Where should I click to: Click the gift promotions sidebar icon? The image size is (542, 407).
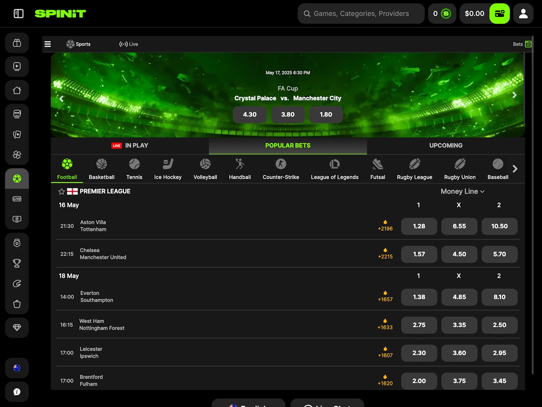pyautogui.click(x=17, y=43)
